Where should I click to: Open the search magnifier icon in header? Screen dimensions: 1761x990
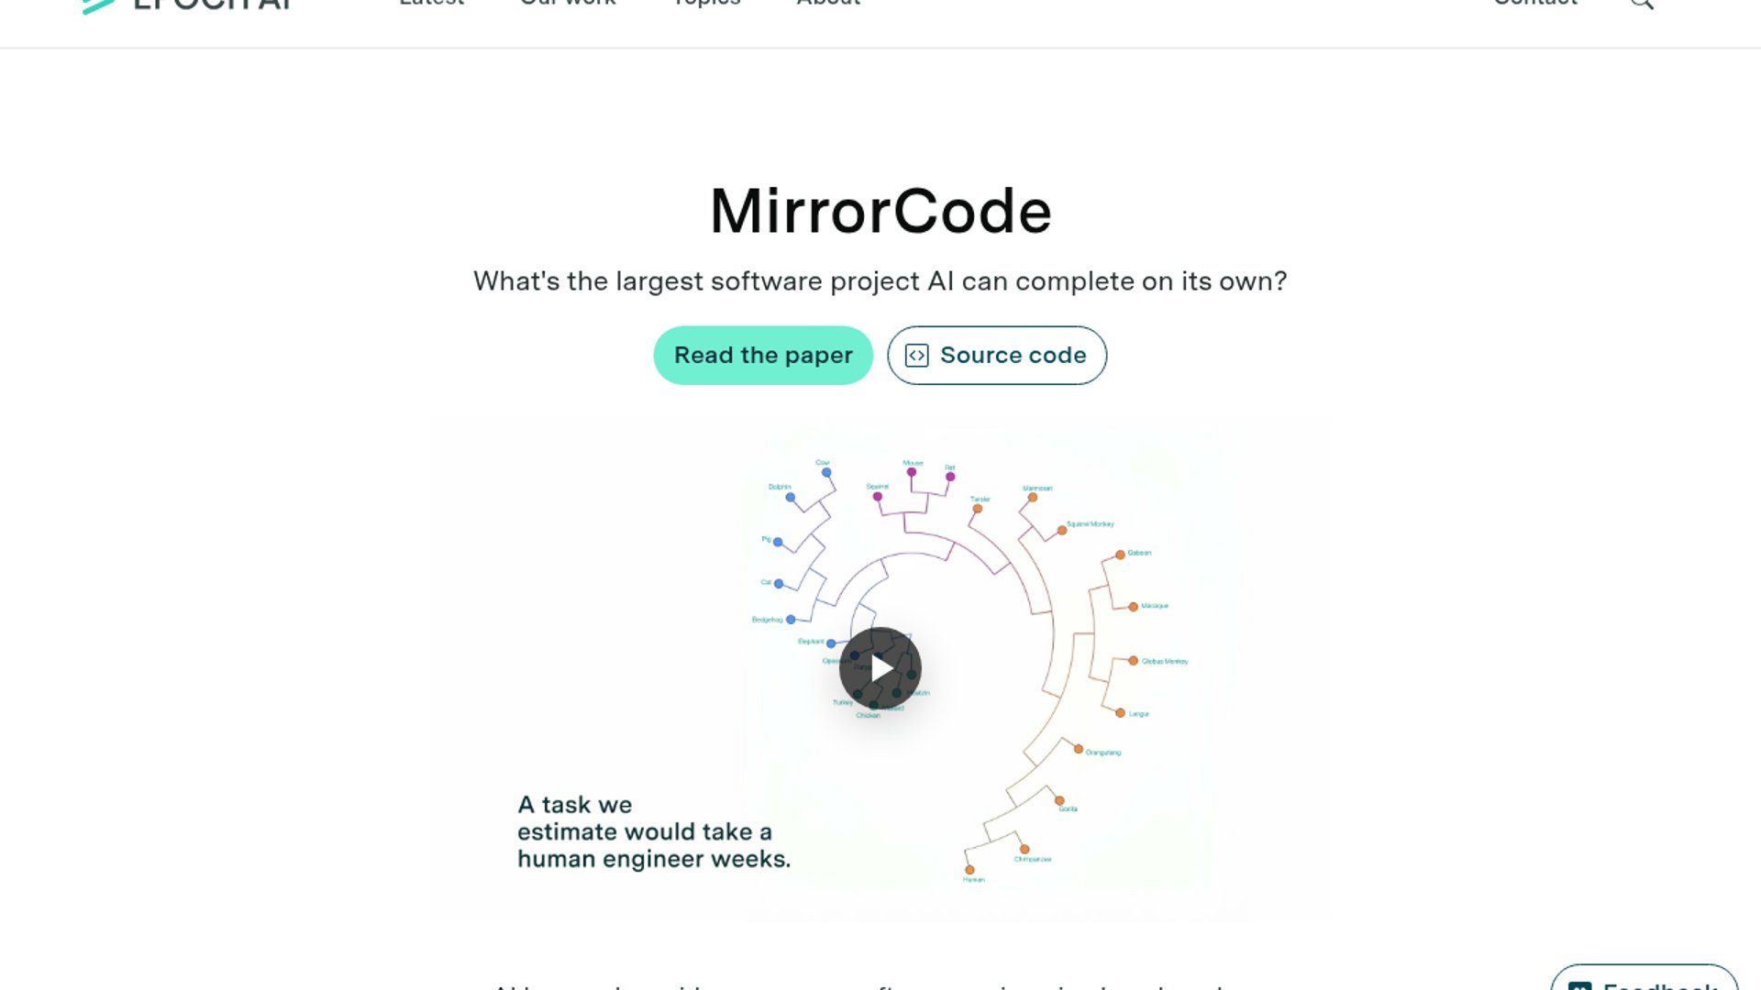tap(1642, 3)
